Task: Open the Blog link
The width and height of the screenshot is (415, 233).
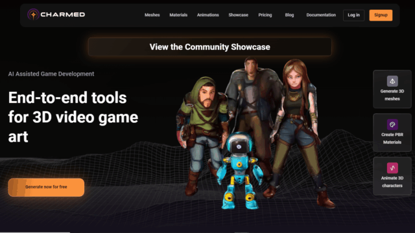Action: click(x=289, y=15)
